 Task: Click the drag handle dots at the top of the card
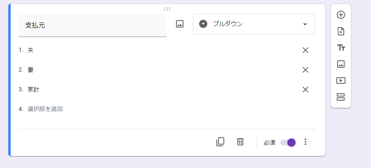click(167, 9)
